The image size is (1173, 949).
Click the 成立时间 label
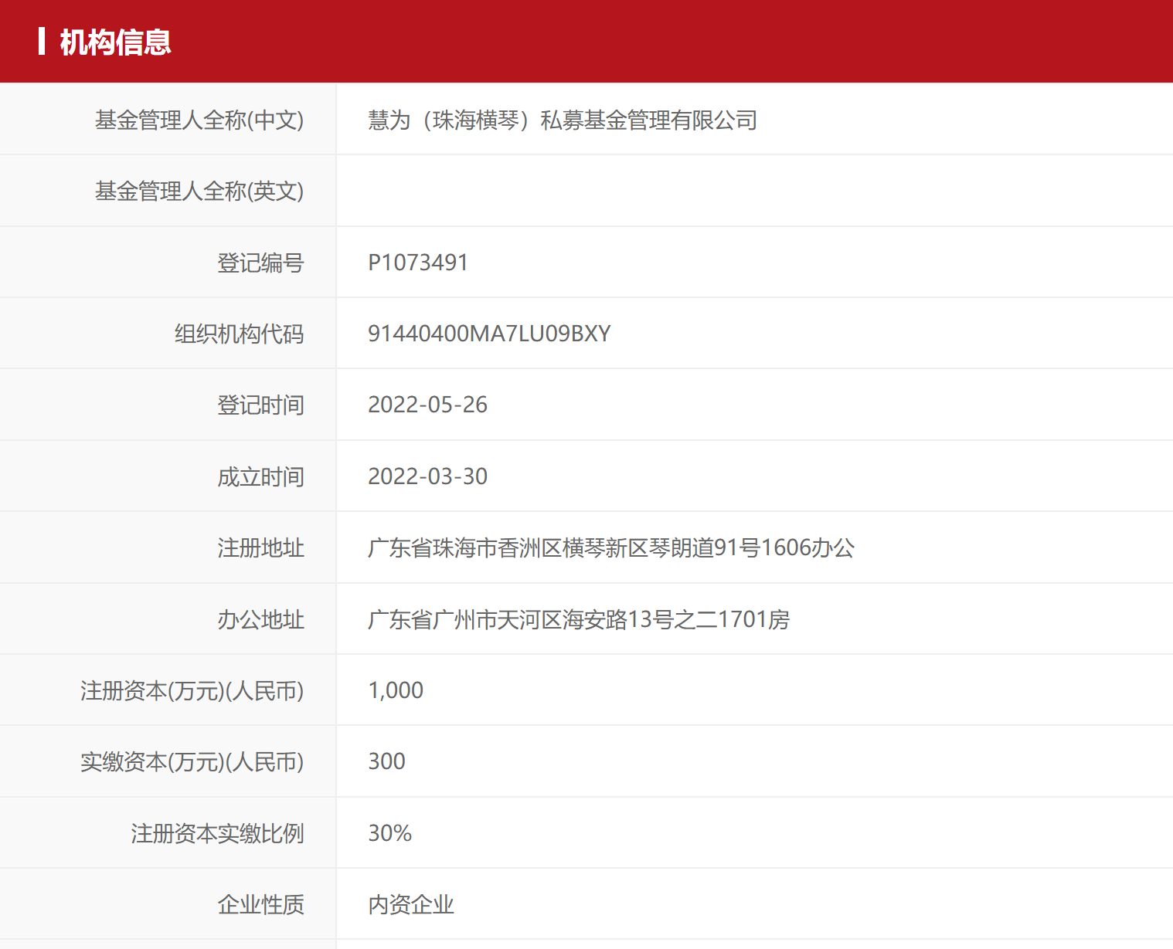click(260, 476)
